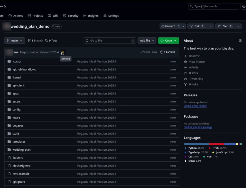Open the .gitignore file
The height and width of the screenshot is (188, 246).
click(x=19, y=181)
